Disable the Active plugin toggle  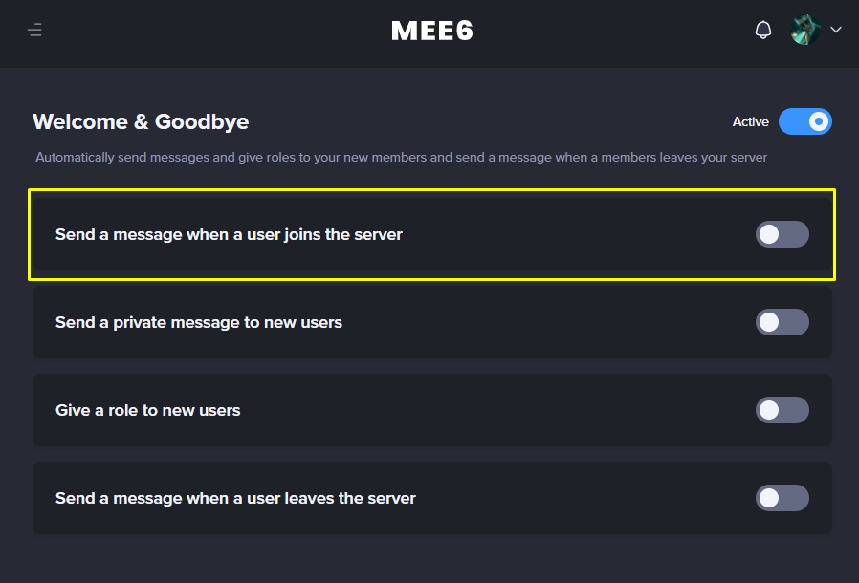point(804,121)
